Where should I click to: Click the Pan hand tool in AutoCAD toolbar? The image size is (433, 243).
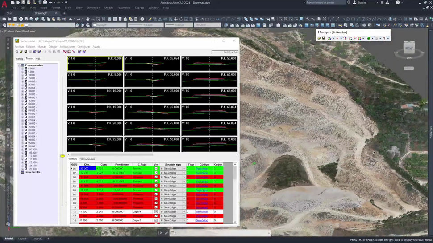[88, 19]
